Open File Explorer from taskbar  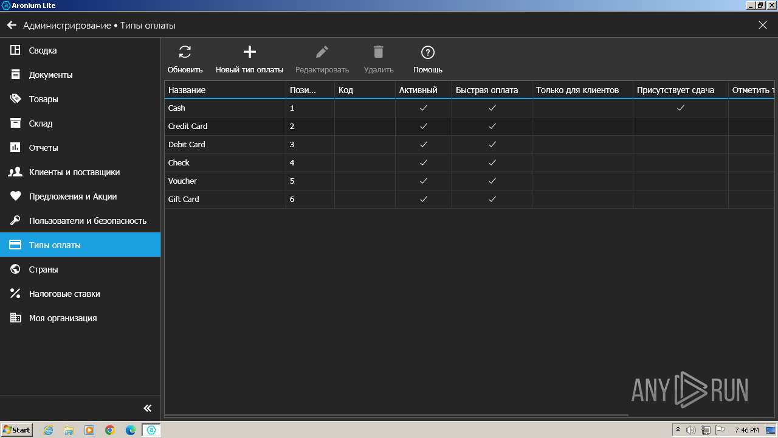pyautogui.click(x=69, y=430)
